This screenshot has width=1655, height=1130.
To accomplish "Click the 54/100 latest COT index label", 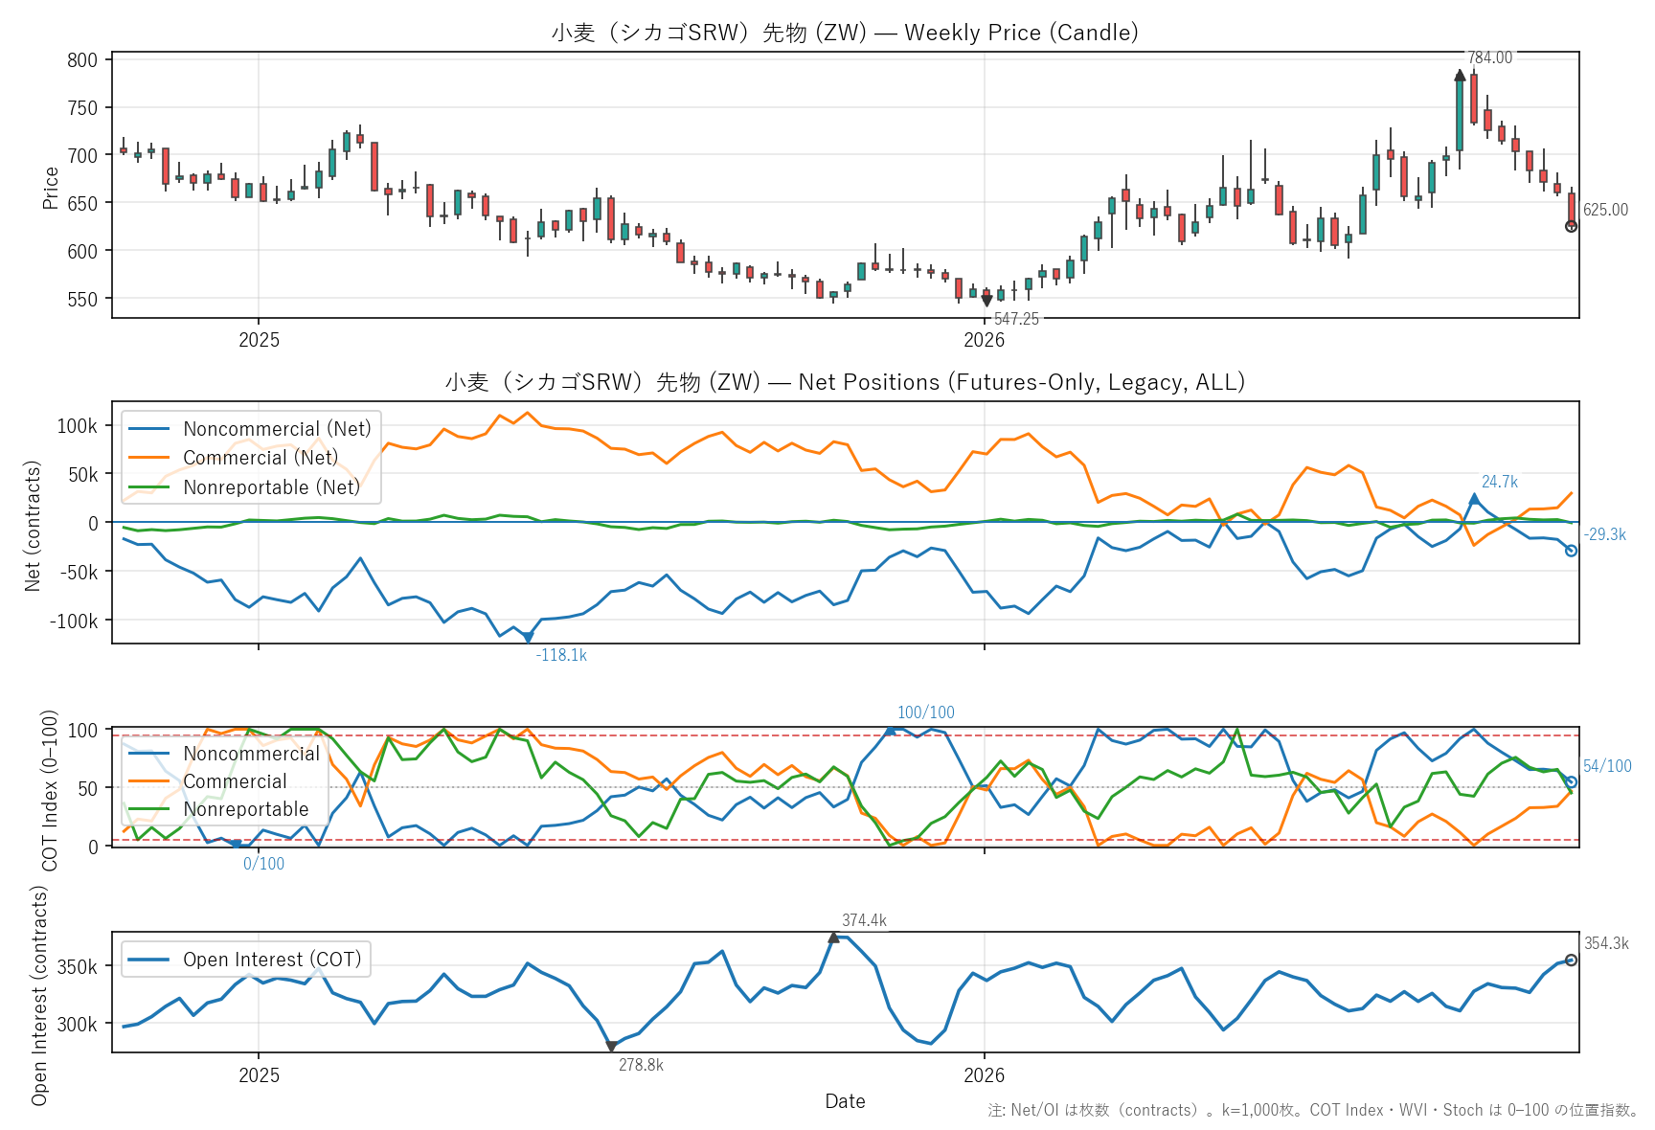I will coord(1607,766).
